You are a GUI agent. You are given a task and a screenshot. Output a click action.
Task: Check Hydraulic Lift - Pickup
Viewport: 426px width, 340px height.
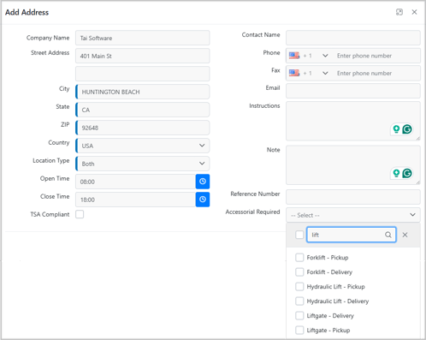[299, 287]
